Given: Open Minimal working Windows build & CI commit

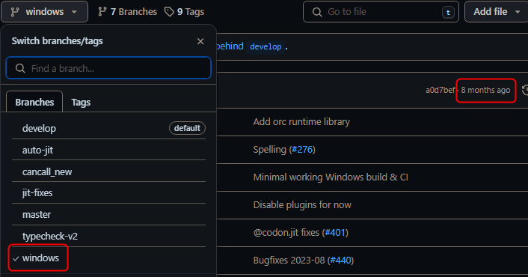Looking at the screenshot, I should pyautogui.click(x=331, y=177).
